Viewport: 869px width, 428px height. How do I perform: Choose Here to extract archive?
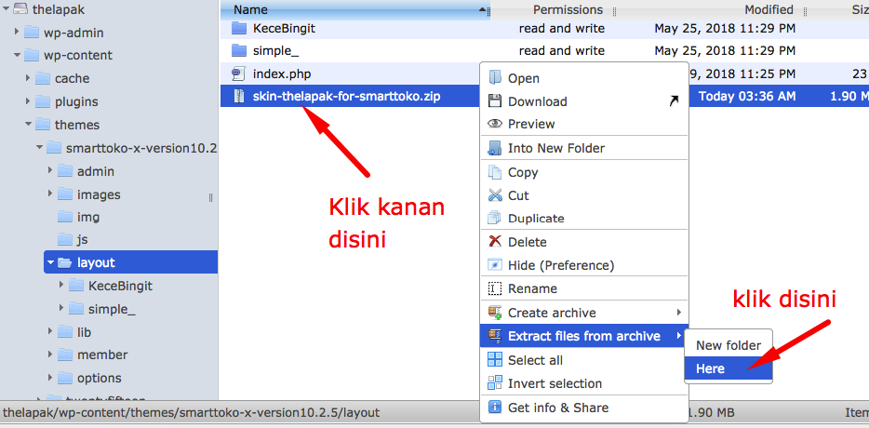(x=710, y=369)
